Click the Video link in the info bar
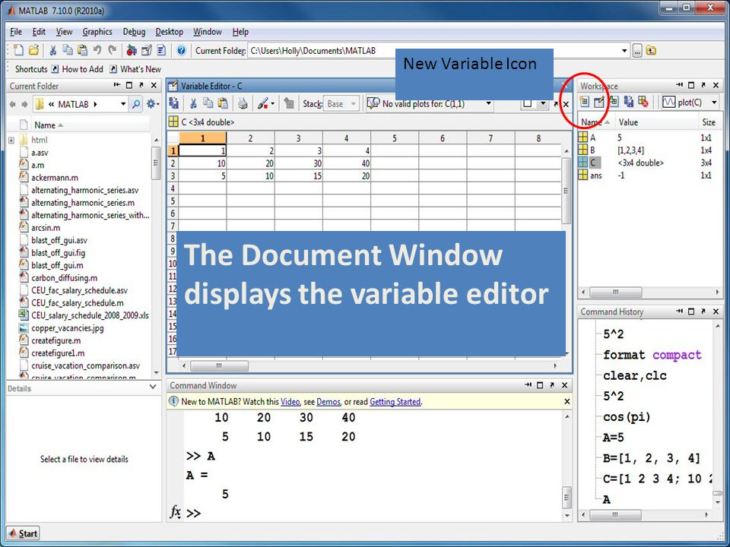 [x=290, y=401]
